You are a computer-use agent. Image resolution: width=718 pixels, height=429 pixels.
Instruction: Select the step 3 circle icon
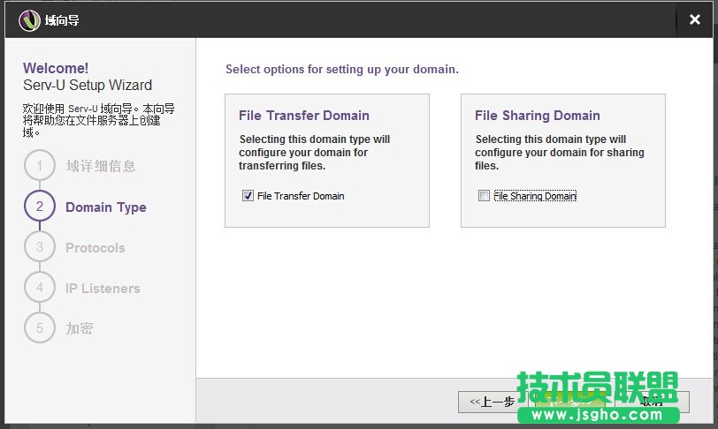[40, 247]
